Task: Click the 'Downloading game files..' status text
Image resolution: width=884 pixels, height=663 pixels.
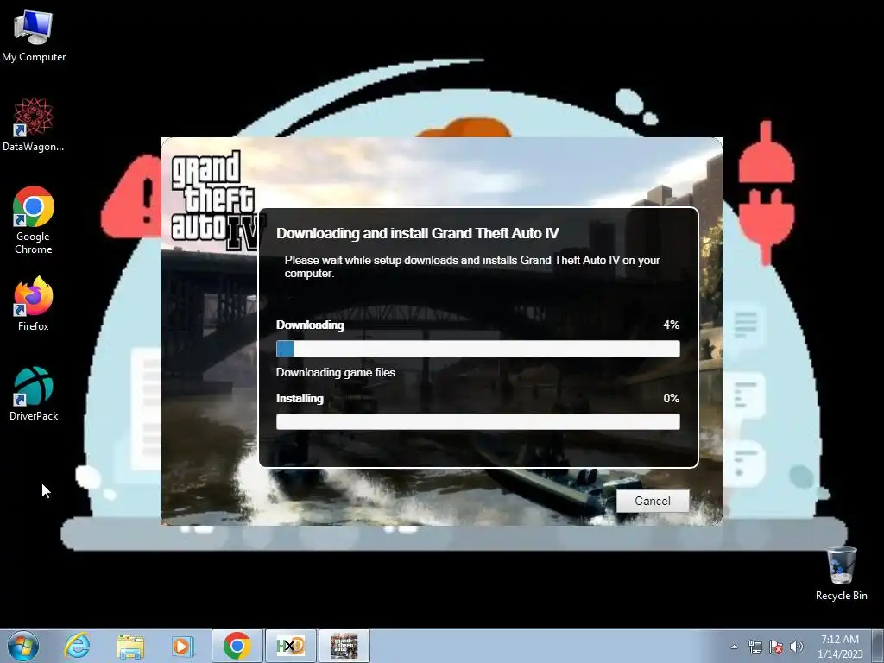Action: click(x=338, y=373)
